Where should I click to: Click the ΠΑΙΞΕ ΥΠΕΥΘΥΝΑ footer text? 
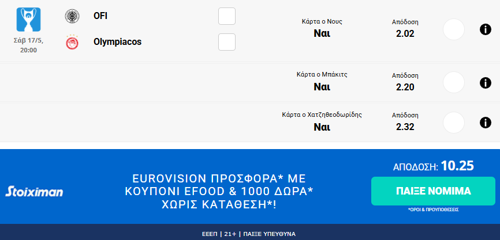tap(269, 234)
